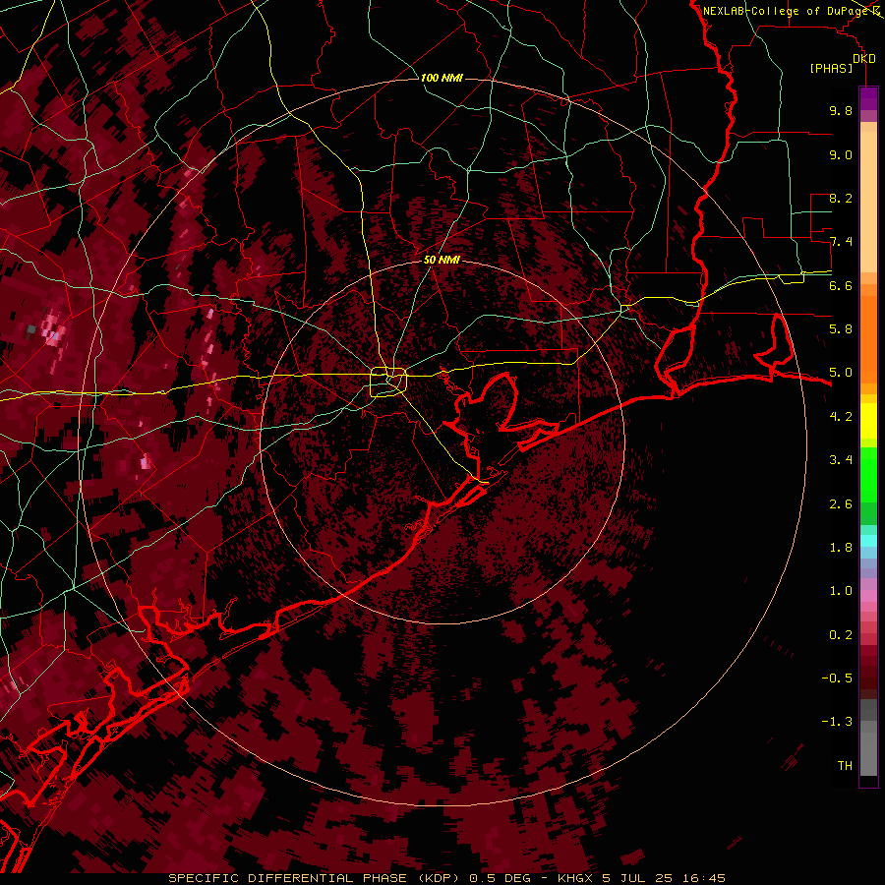Select the 1.0 legend value
The width and height of the screenshot is (885, 885).
(x=841, y=591)
